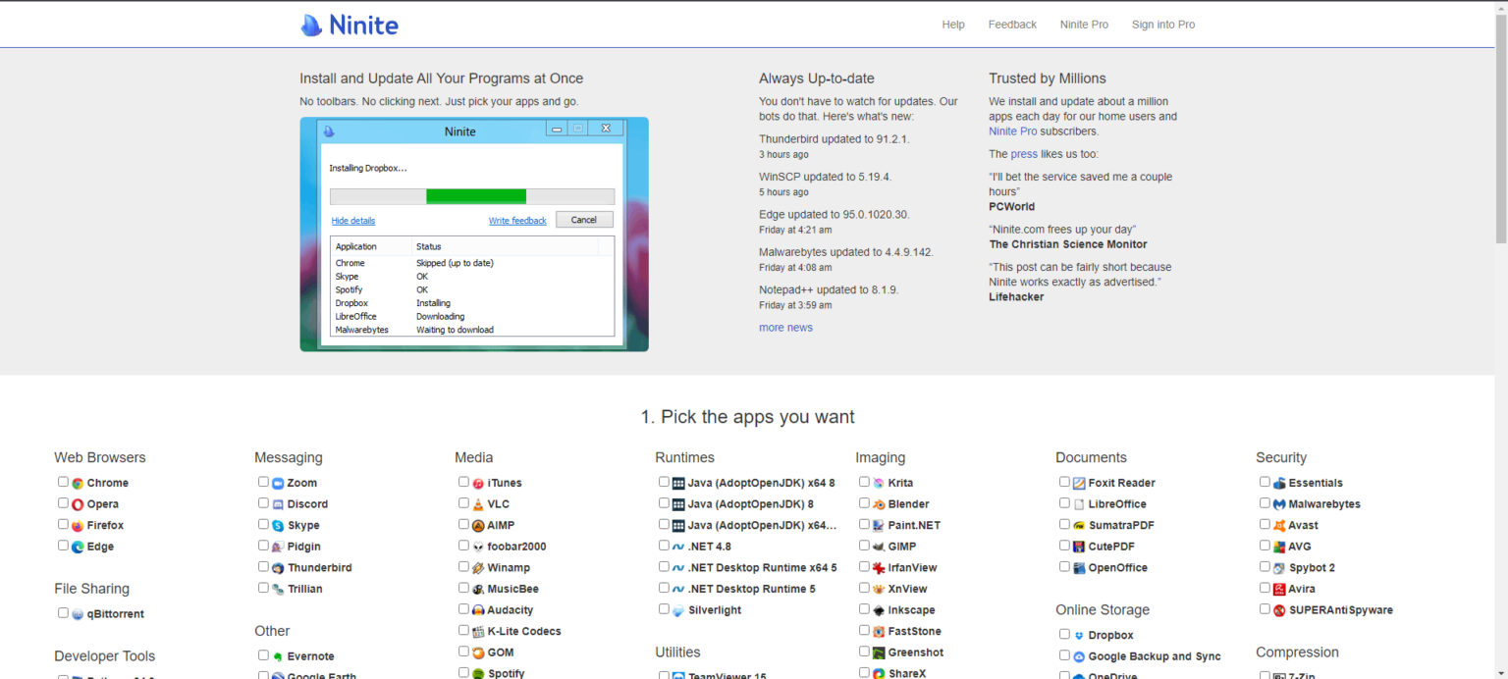
Task: Click the VLC cone icon
Action: tap(478, 504)
